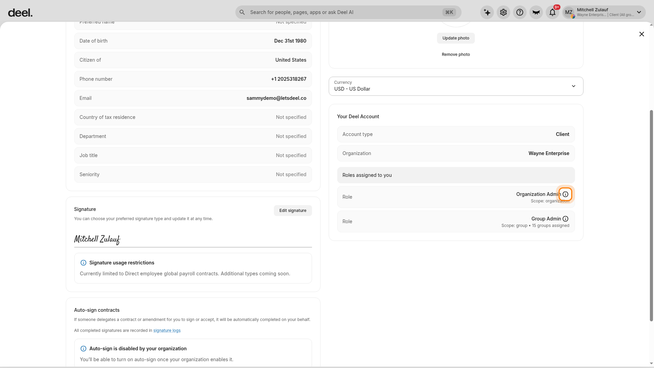The height and width of the screenshot is (368, 654).
Task: Select the phone number +1 2025318267
Action: [289, 79]
